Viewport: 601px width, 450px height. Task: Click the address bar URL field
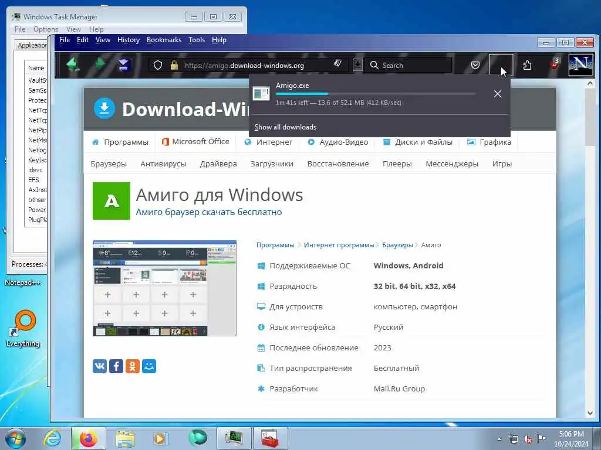coord(249,66)
